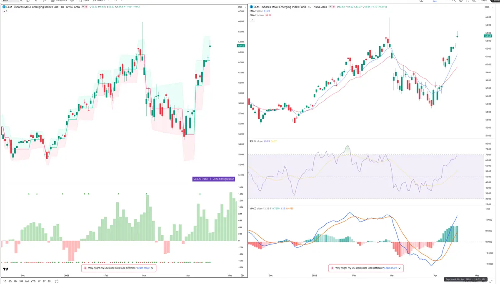This screenshot has height=284, width=500.
Task: Click the Ocs Ai Trader button
Action: click(201, 179)
